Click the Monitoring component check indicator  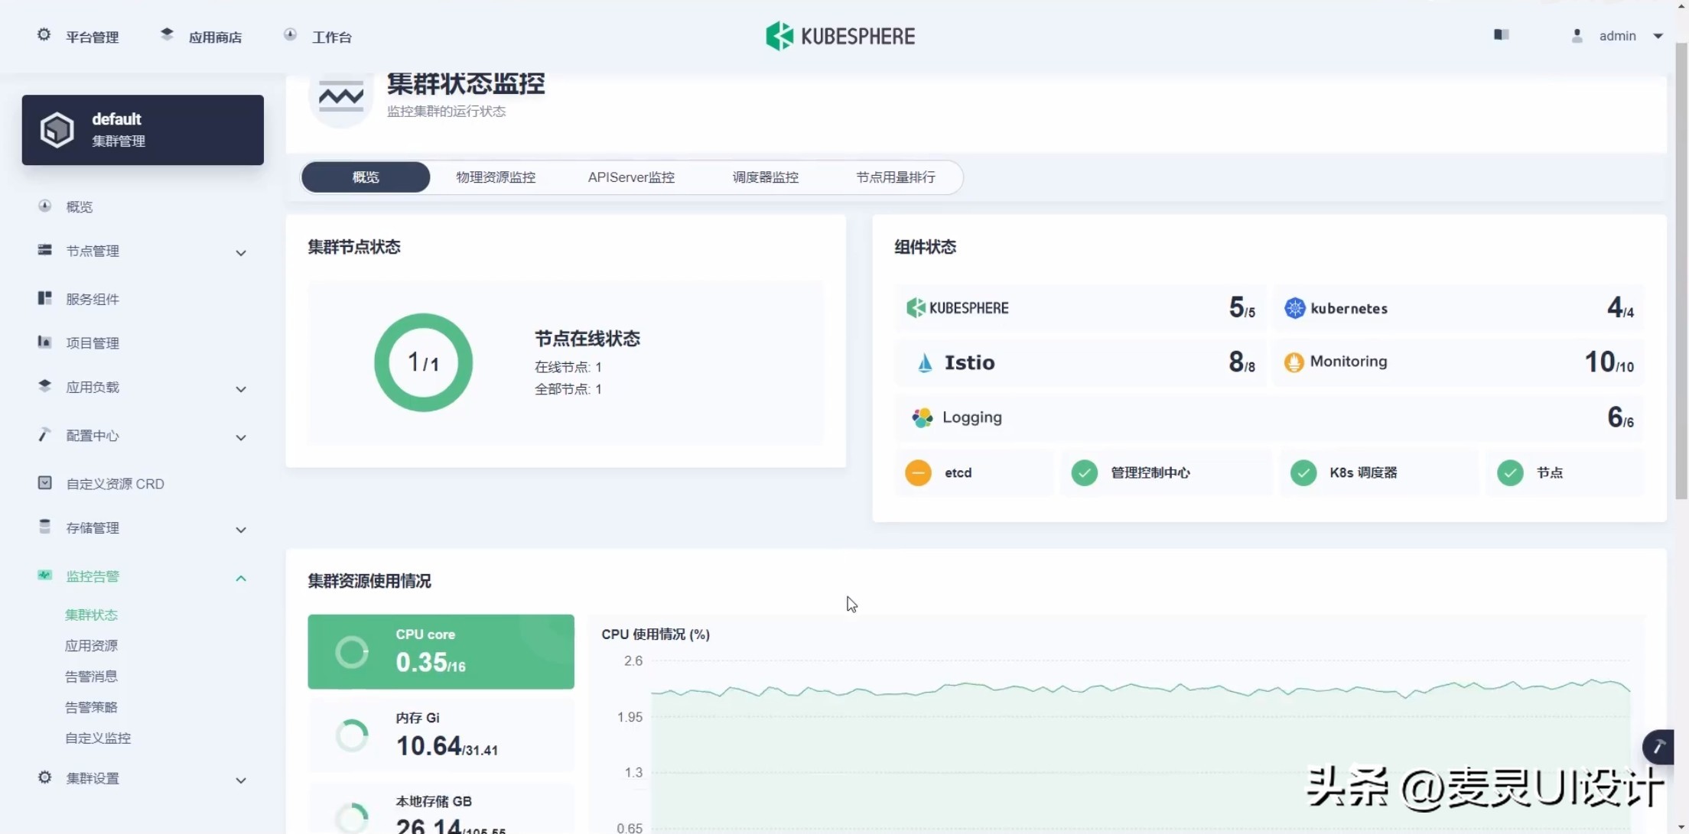(1293, 362)
